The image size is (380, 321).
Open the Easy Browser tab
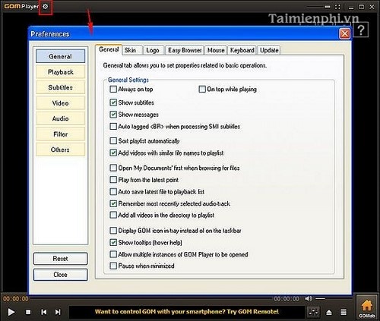coord(185,50)
